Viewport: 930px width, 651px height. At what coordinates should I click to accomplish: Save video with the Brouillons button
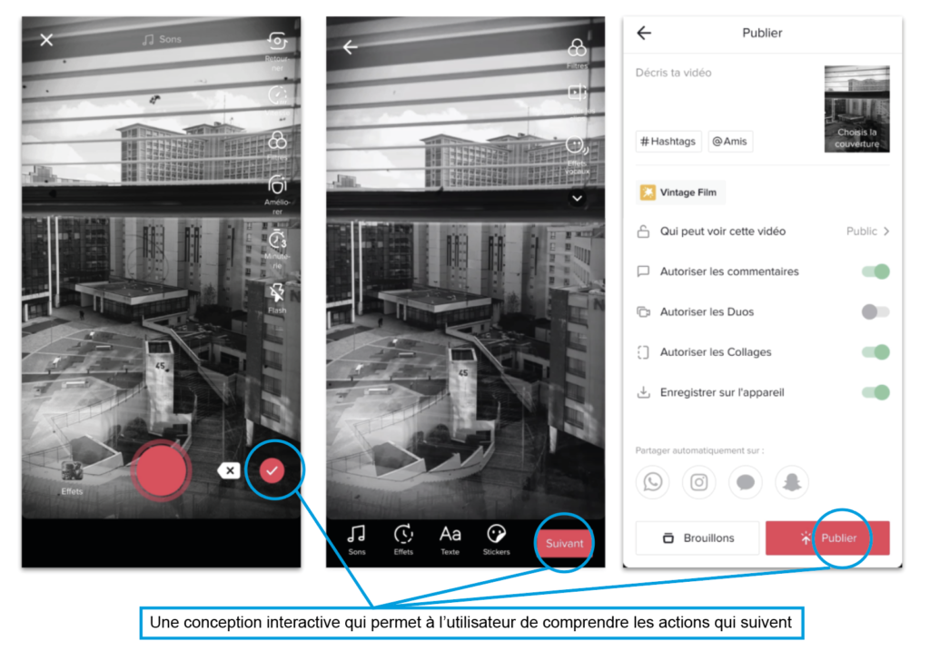pyautogui.click(x=697, y=538)
